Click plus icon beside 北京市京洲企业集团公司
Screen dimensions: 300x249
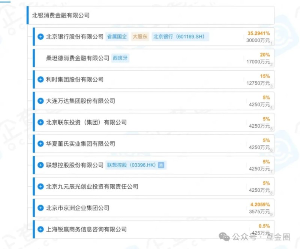tap(40, 207)
